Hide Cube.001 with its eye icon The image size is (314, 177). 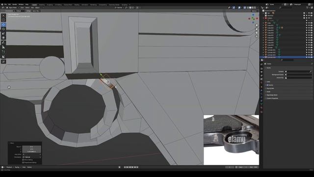point(309,26)
